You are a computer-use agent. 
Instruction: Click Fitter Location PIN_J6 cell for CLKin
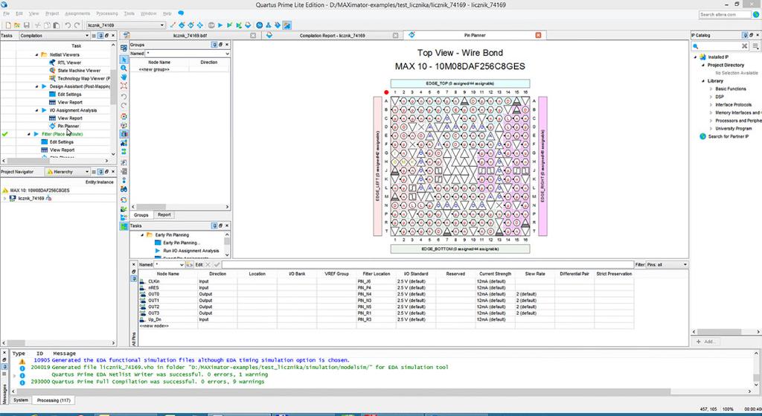pos(376,281)
